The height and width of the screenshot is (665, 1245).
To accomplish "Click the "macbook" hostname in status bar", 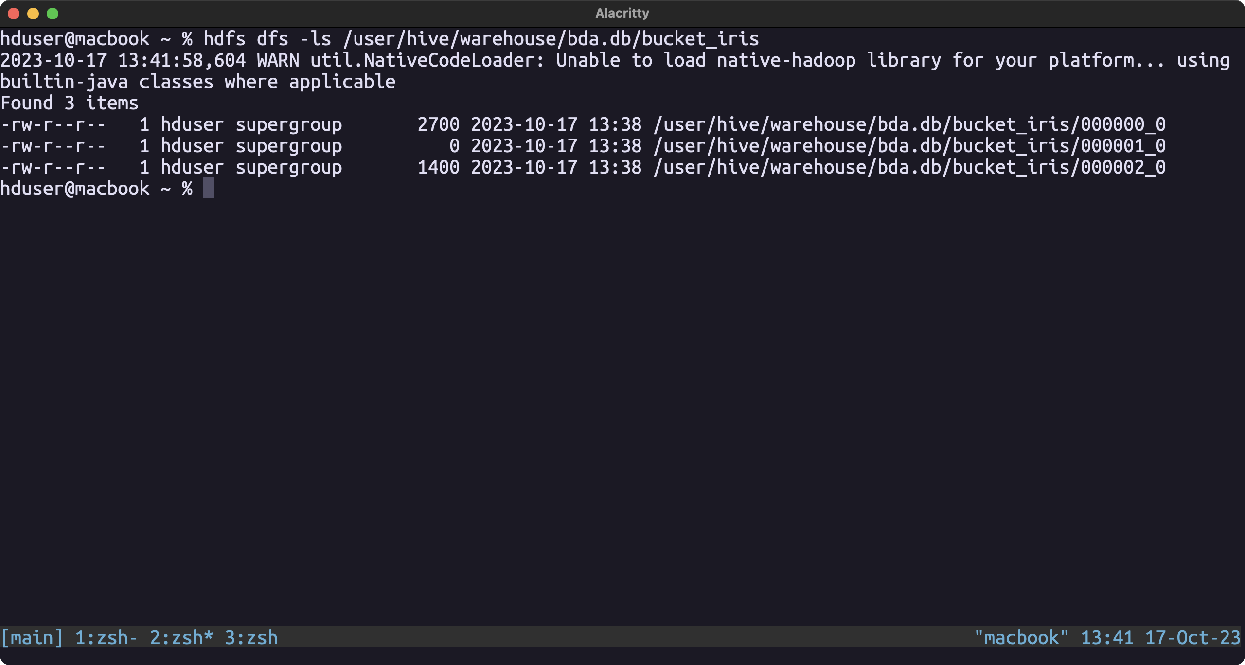I will 1021,638.
